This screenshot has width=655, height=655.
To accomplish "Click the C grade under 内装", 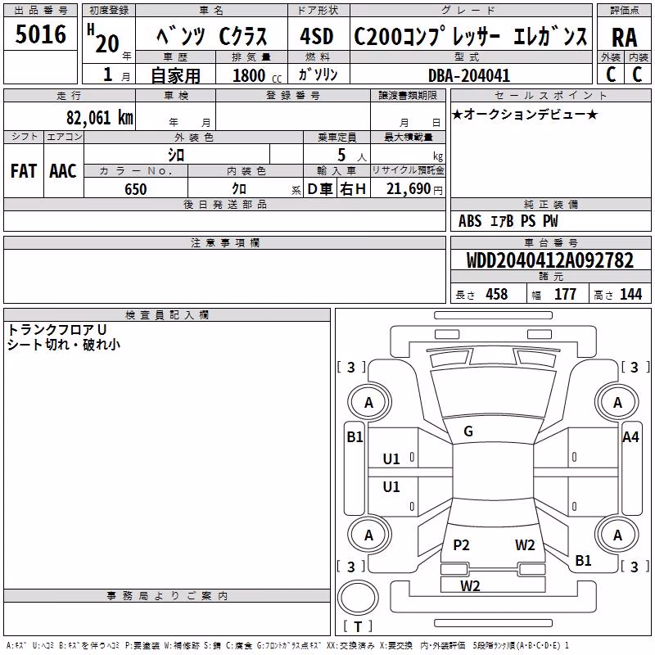I will pyautogui.click(x=637, y=75).
